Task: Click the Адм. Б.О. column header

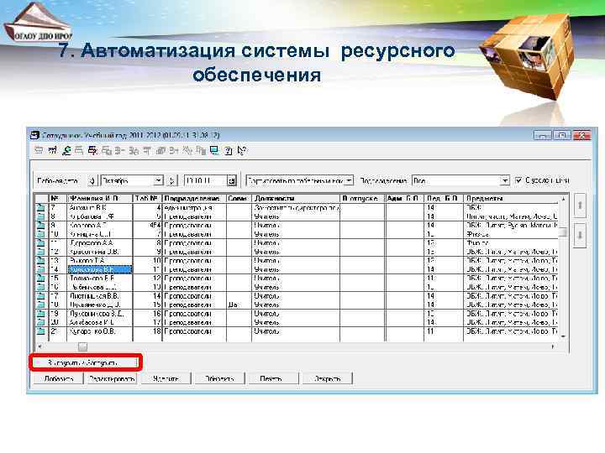Action: coord(404,198)
